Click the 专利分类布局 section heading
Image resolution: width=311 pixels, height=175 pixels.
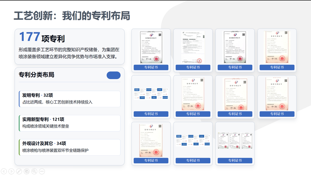pos(37,75)
